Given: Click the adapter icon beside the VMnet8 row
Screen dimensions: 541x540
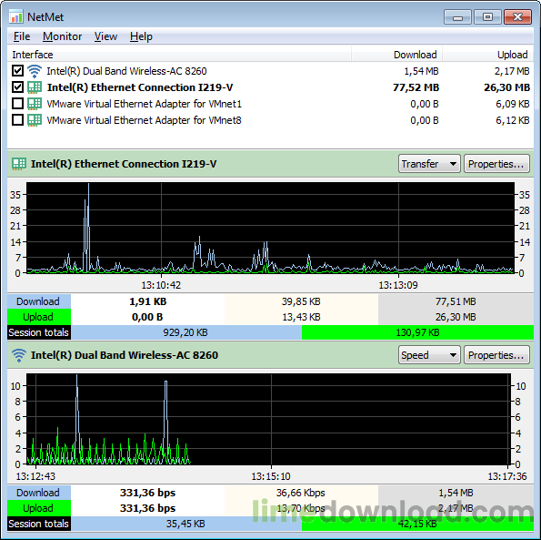Looking at the screenshot, I should tap(35, 120).
